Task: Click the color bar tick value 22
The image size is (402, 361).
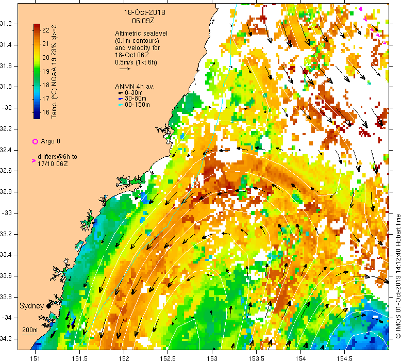Action: 46,30
